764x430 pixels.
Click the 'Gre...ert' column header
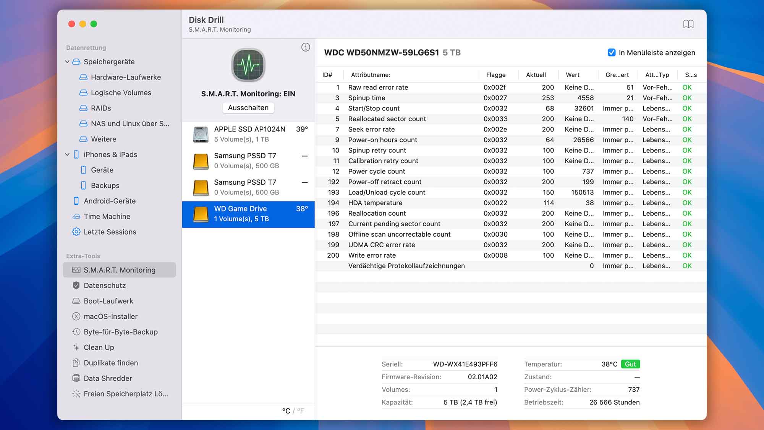click(617, 75)
